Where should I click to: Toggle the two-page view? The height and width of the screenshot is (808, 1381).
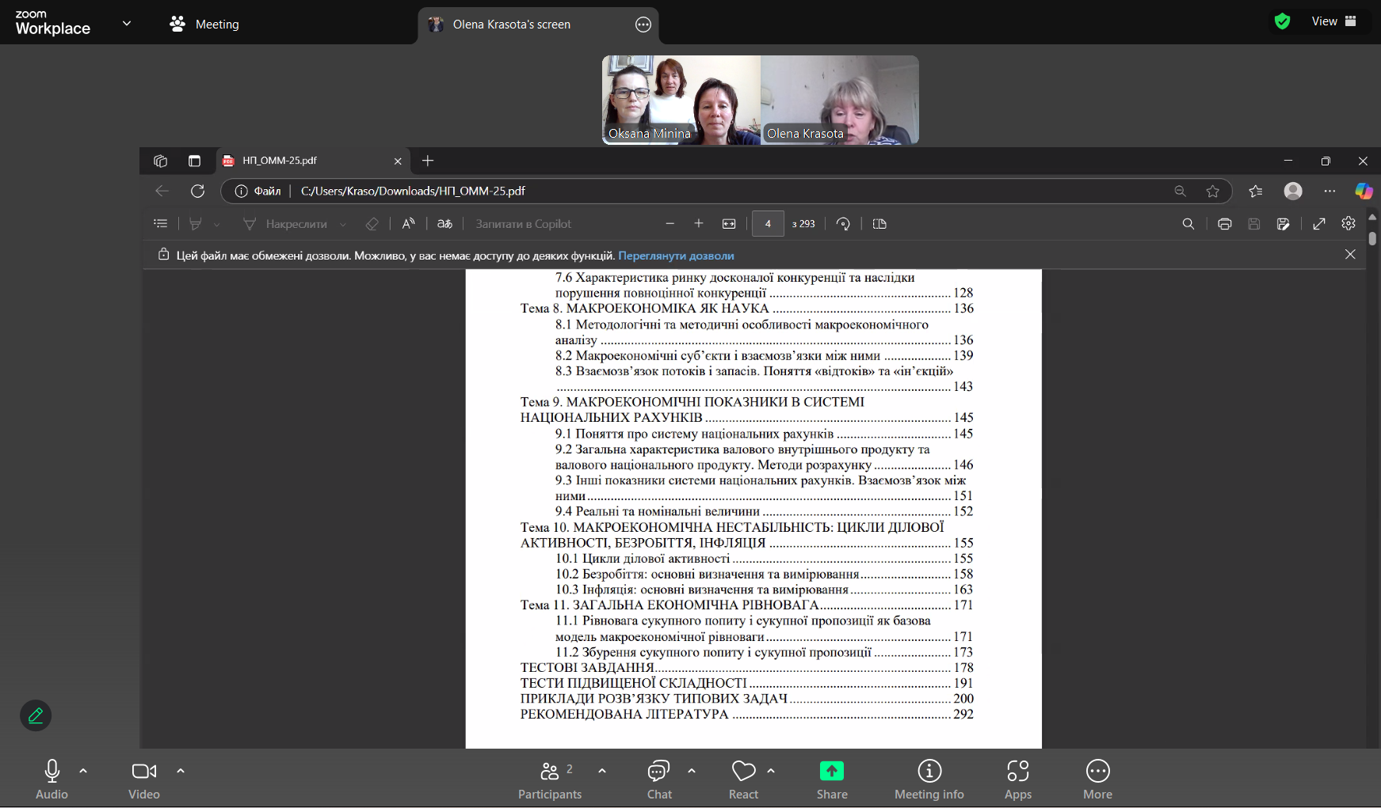tap(879, 224)
